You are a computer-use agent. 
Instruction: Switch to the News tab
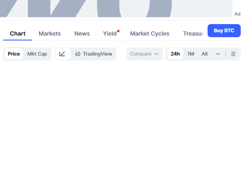click(82, 33)
